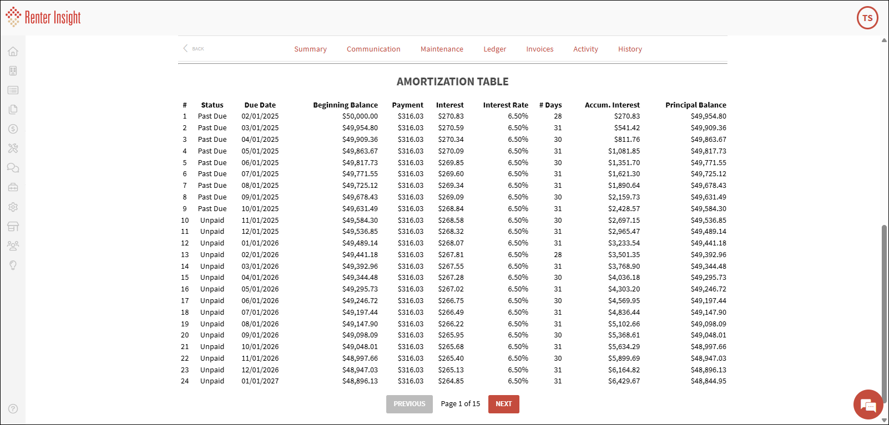Click the vertical page scrollbar
This screenshot has height=425, width=889.
point(884,310)
